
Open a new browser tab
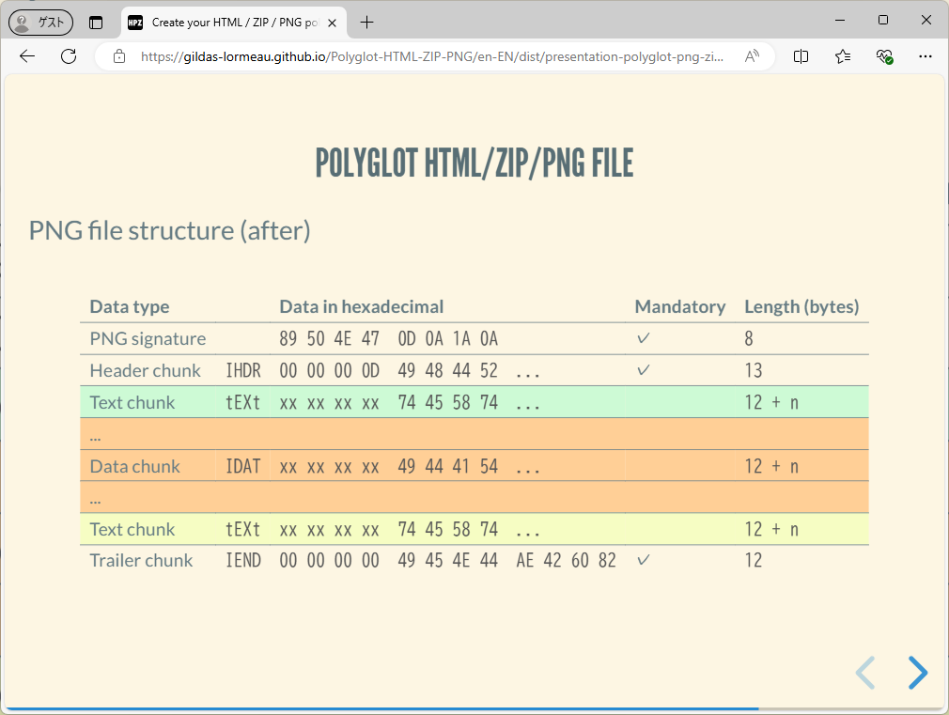(366, 22)
